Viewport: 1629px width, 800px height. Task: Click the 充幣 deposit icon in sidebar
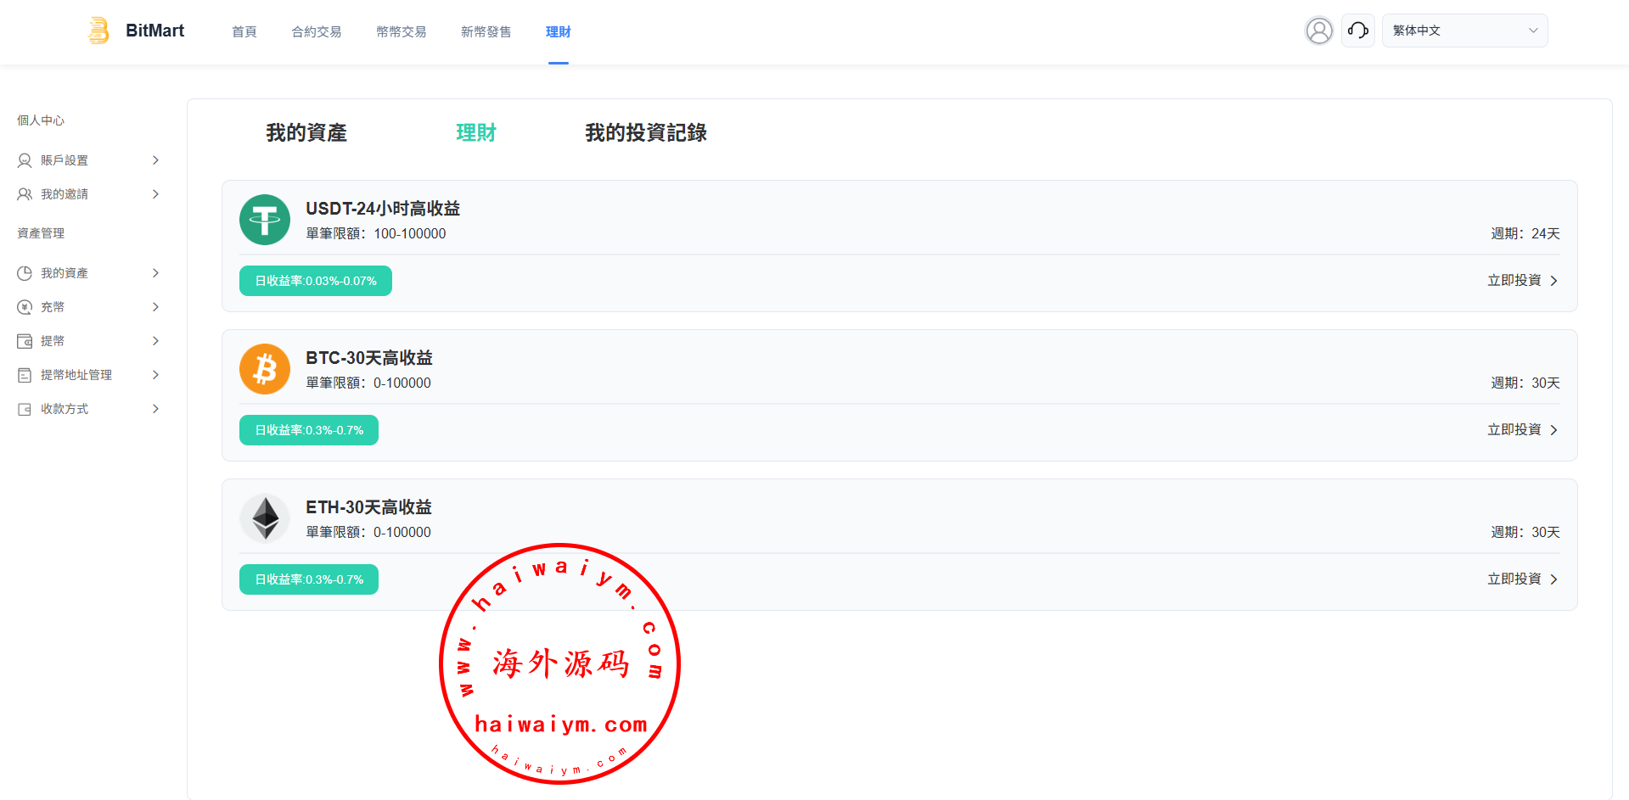[x=25, y=307]
